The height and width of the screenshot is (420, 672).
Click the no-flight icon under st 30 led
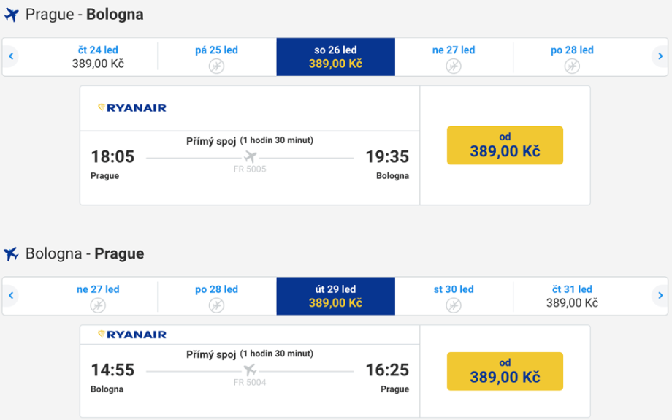pyautogui.click(x=453, y=305)
